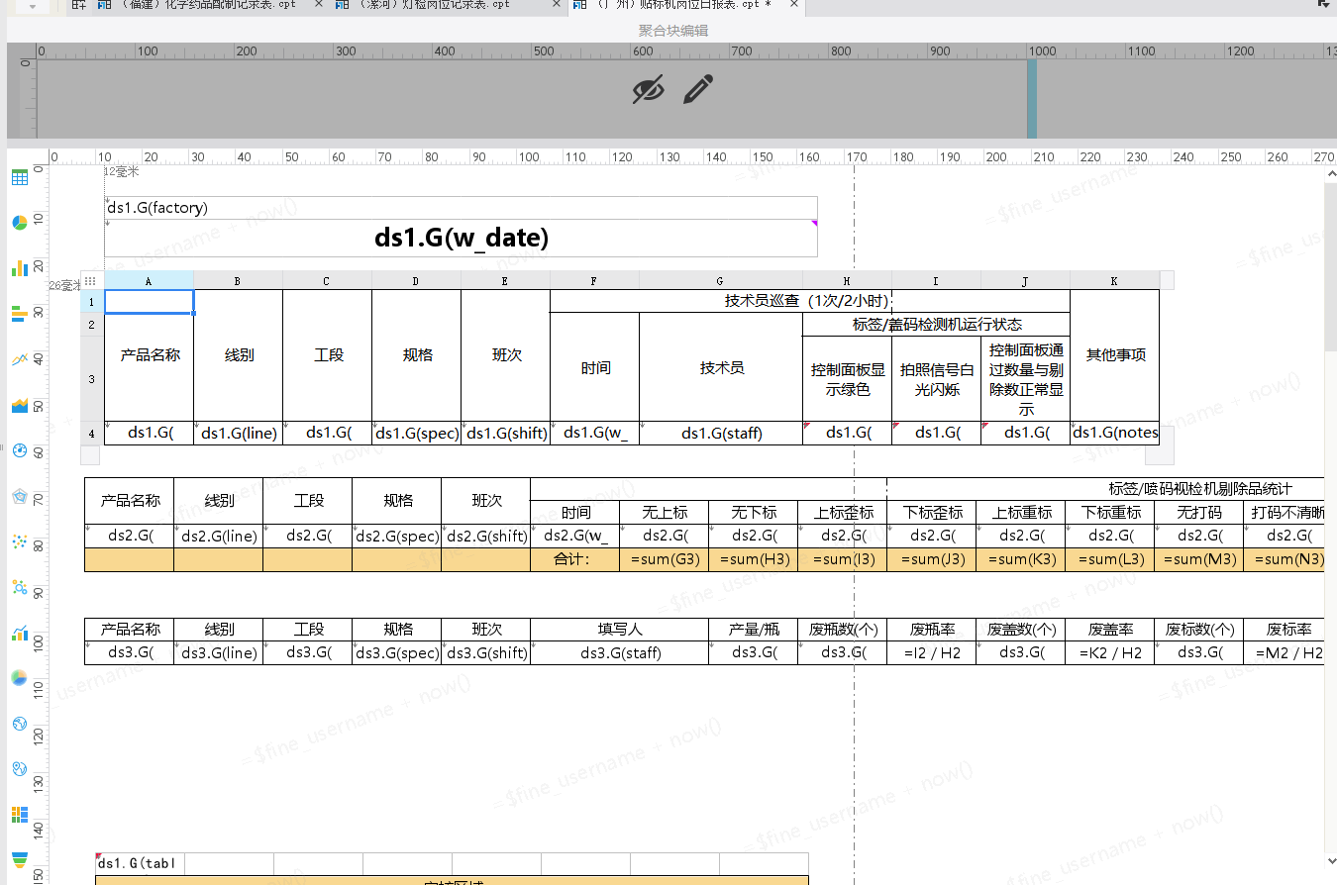
Task: Select the =sum(G3) cell
Action: point(664,559)
